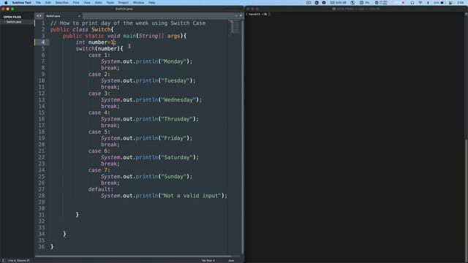This screenshot has height=263, width=468.
Task: Click the battery indicator in menu bar
Action: point(440,3)
